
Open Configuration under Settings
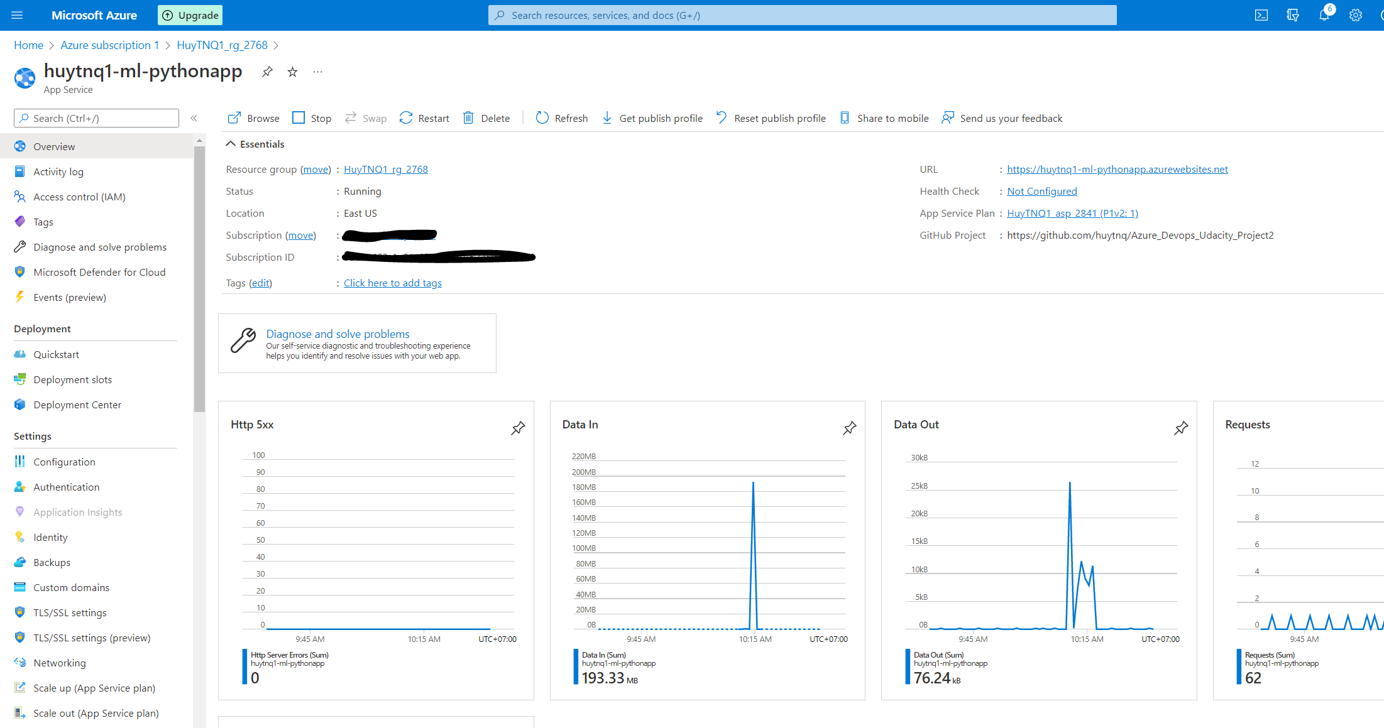64,462
